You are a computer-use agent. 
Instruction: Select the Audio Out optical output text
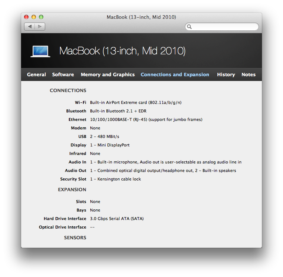coord(163,170)
